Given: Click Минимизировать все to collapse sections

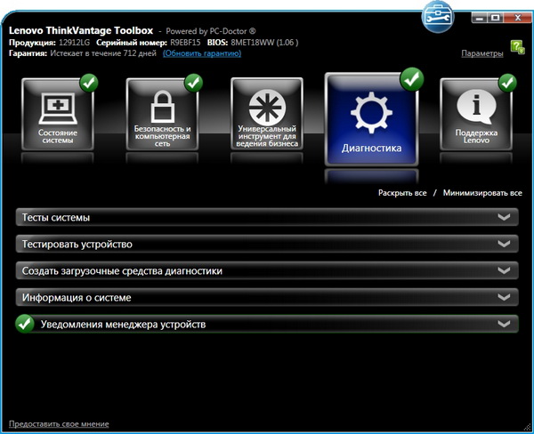Looking at the screenshot, I should (x=482, y=192).
